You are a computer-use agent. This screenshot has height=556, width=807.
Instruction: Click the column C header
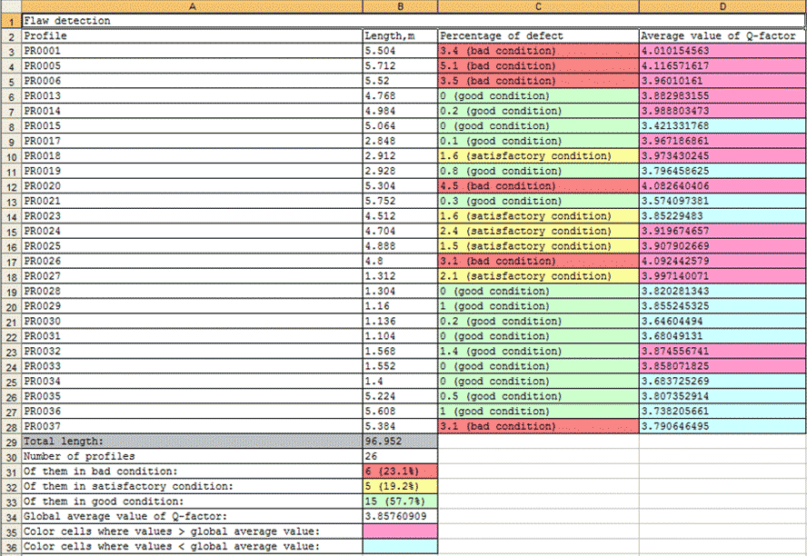coord(538,6)
